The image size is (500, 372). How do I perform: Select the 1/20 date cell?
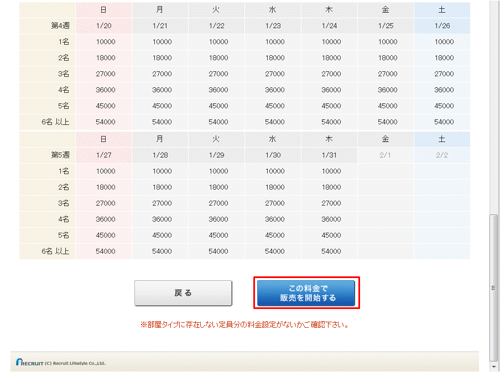(103, 25)
